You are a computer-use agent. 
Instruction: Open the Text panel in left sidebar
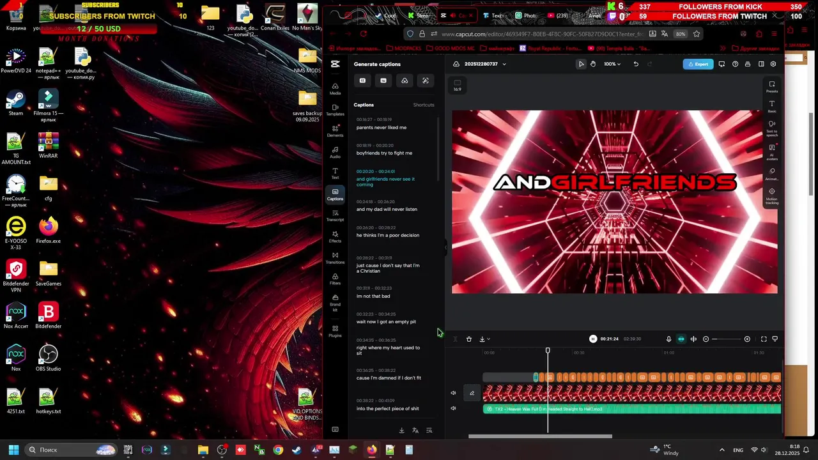tap(335, 173)
